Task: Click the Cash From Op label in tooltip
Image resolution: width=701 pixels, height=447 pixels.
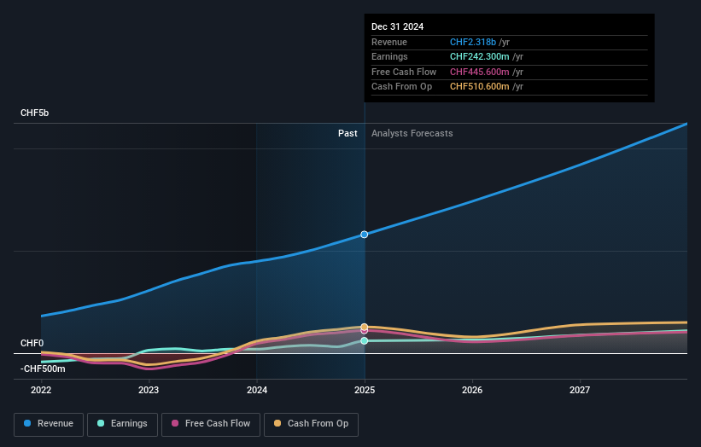Action: point(402,87)
